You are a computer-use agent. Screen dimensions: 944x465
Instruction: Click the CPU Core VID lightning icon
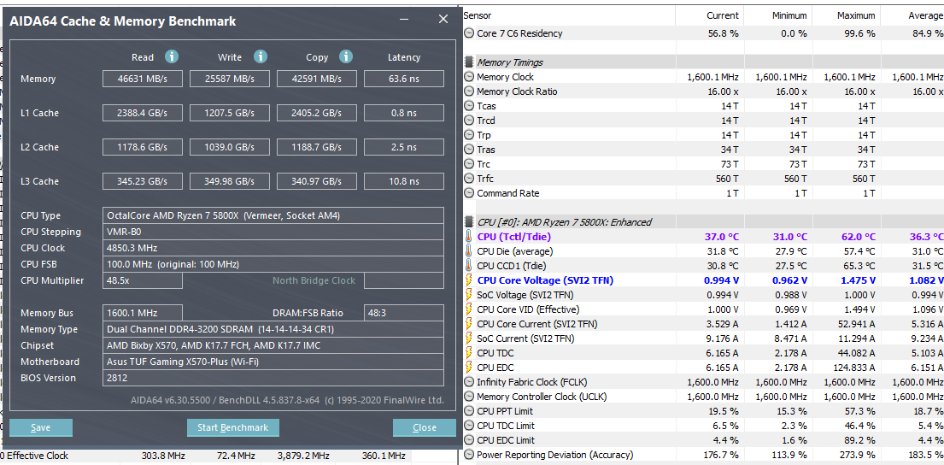point(469,309)
